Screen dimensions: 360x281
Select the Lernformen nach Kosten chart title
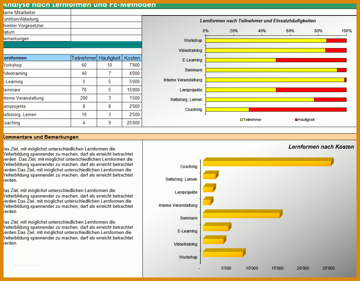click(321, 147)
